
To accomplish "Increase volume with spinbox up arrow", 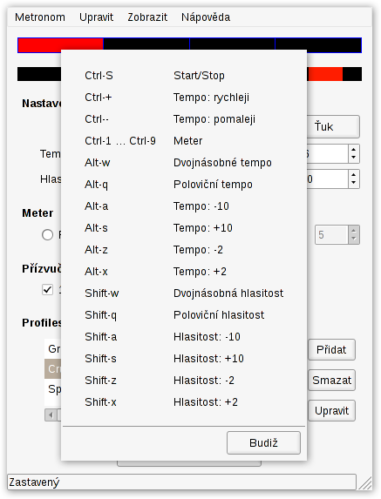I will tap(354, 174).
